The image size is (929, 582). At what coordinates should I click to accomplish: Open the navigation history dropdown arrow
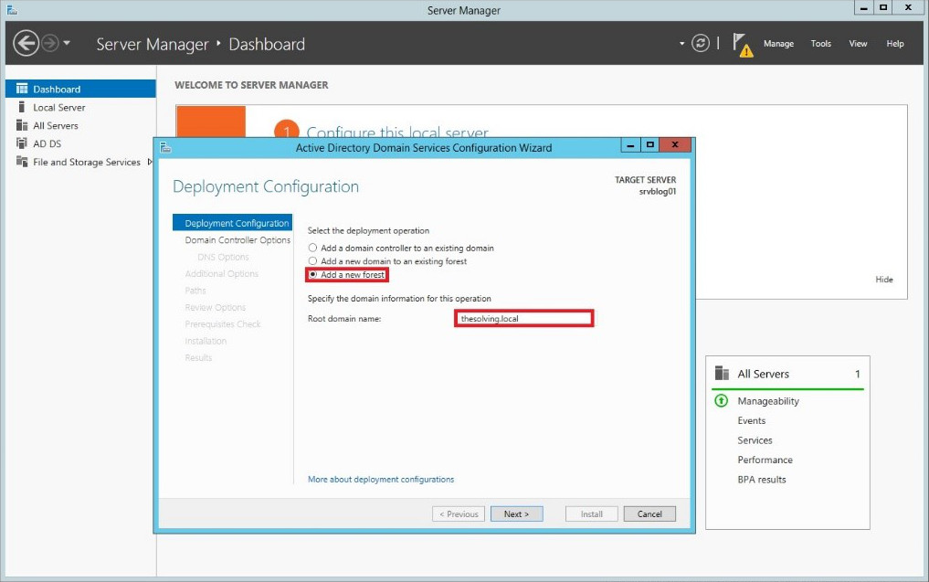[x=67, y=43]
